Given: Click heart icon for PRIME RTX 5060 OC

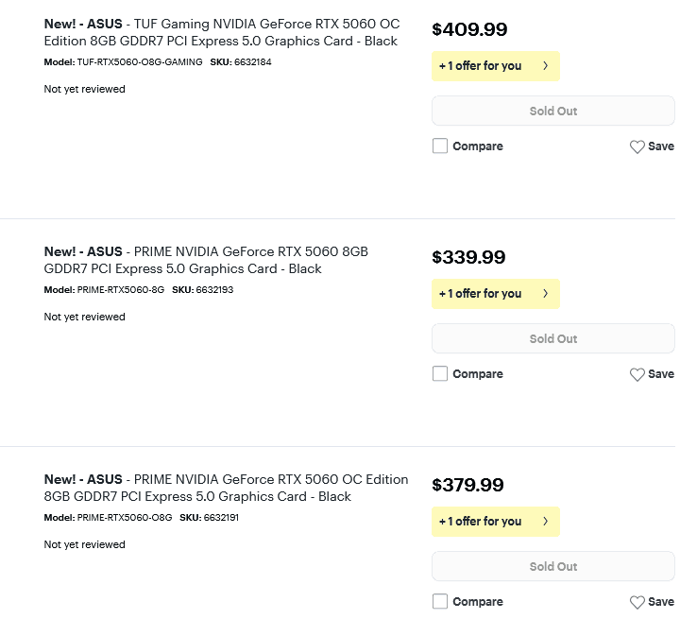Looking at the screenshot, I should (x=637, y=602).
